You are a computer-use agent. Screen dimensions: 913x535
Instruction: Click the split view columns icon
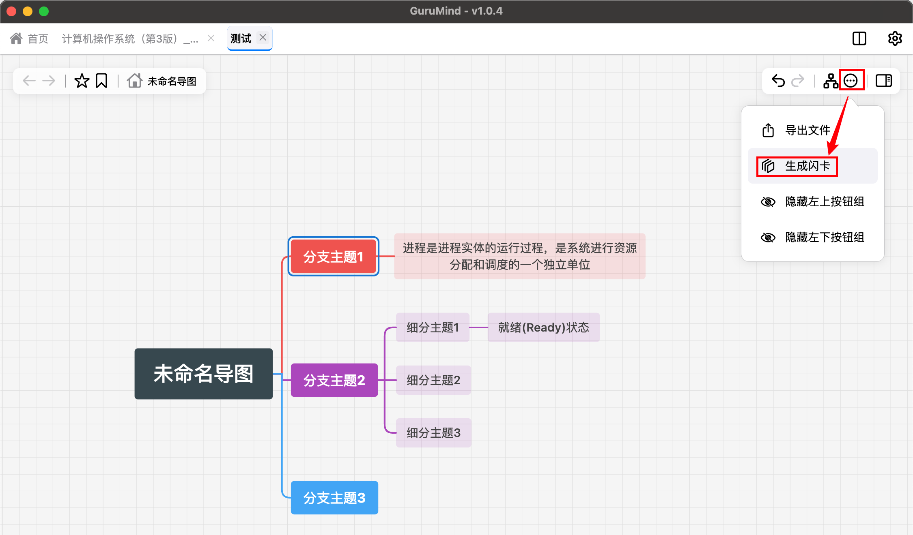859,39
